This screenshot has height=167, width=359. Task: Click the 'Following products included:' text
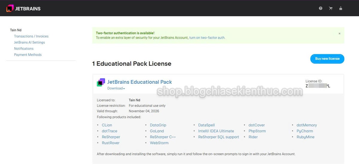pyautogui.click(x=119, y=117)
